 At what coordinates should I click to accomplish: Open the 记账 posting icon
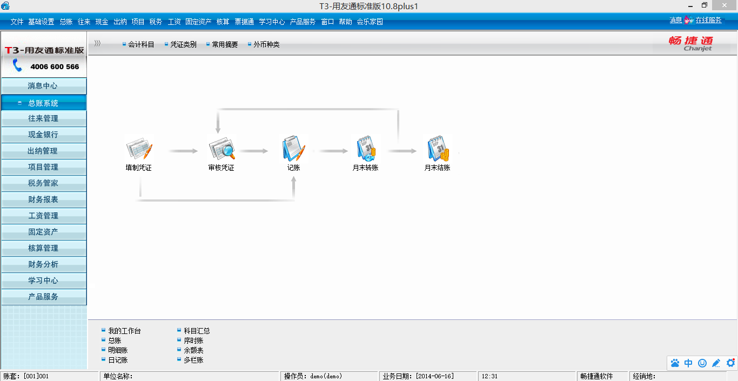coord(293,149)
